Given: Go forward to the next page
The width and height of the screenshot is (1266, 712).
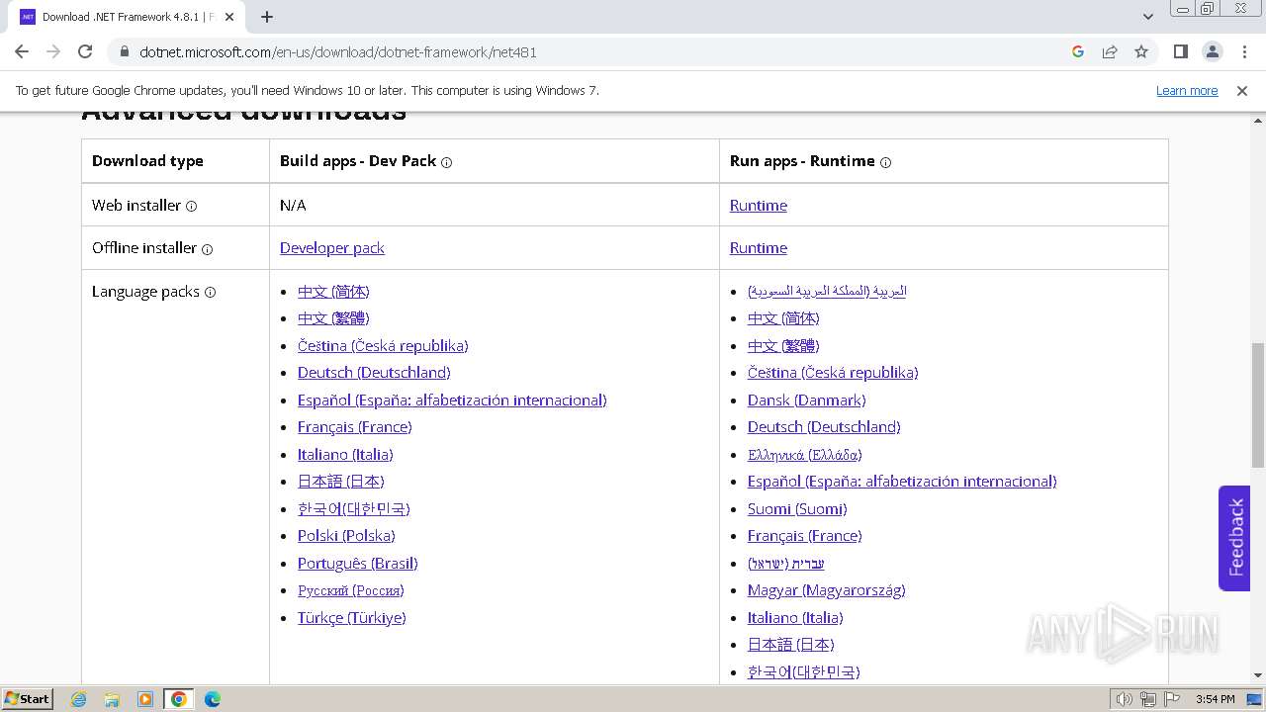Looking at the screenshot, I should click(x=53, y=51).
